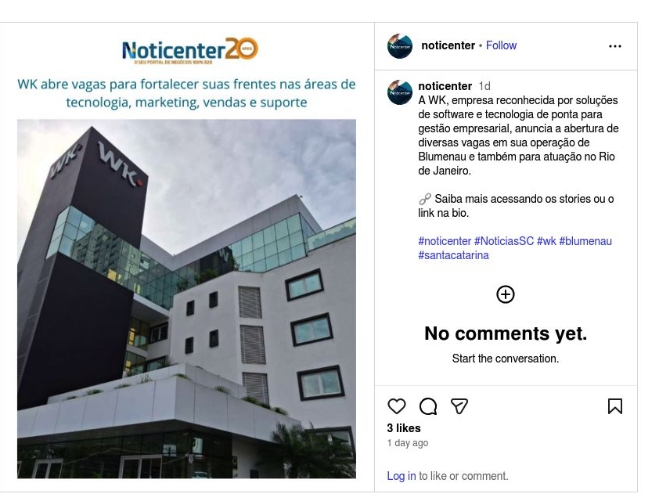
Task: Expand comments with the plus circle icon
Action: tap(505, 294)
